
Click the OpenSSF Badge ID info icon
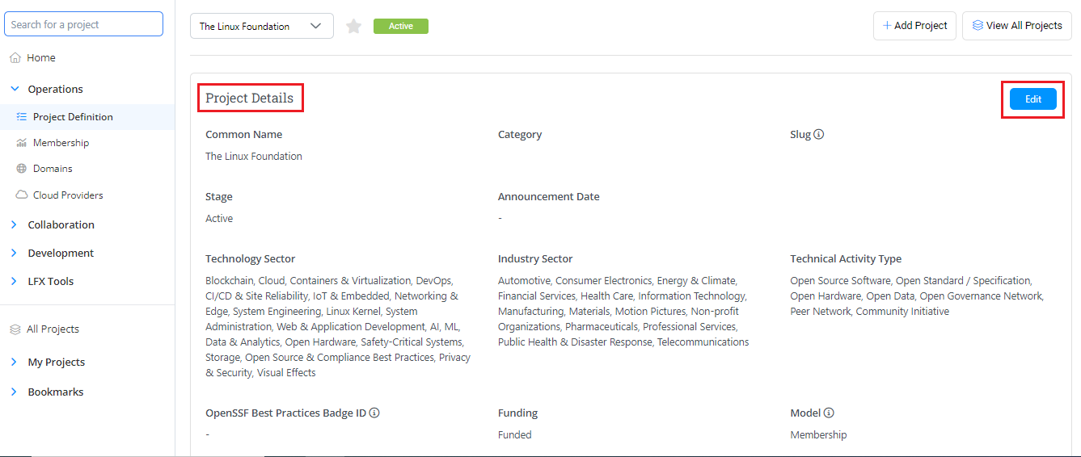click(374, 413)
